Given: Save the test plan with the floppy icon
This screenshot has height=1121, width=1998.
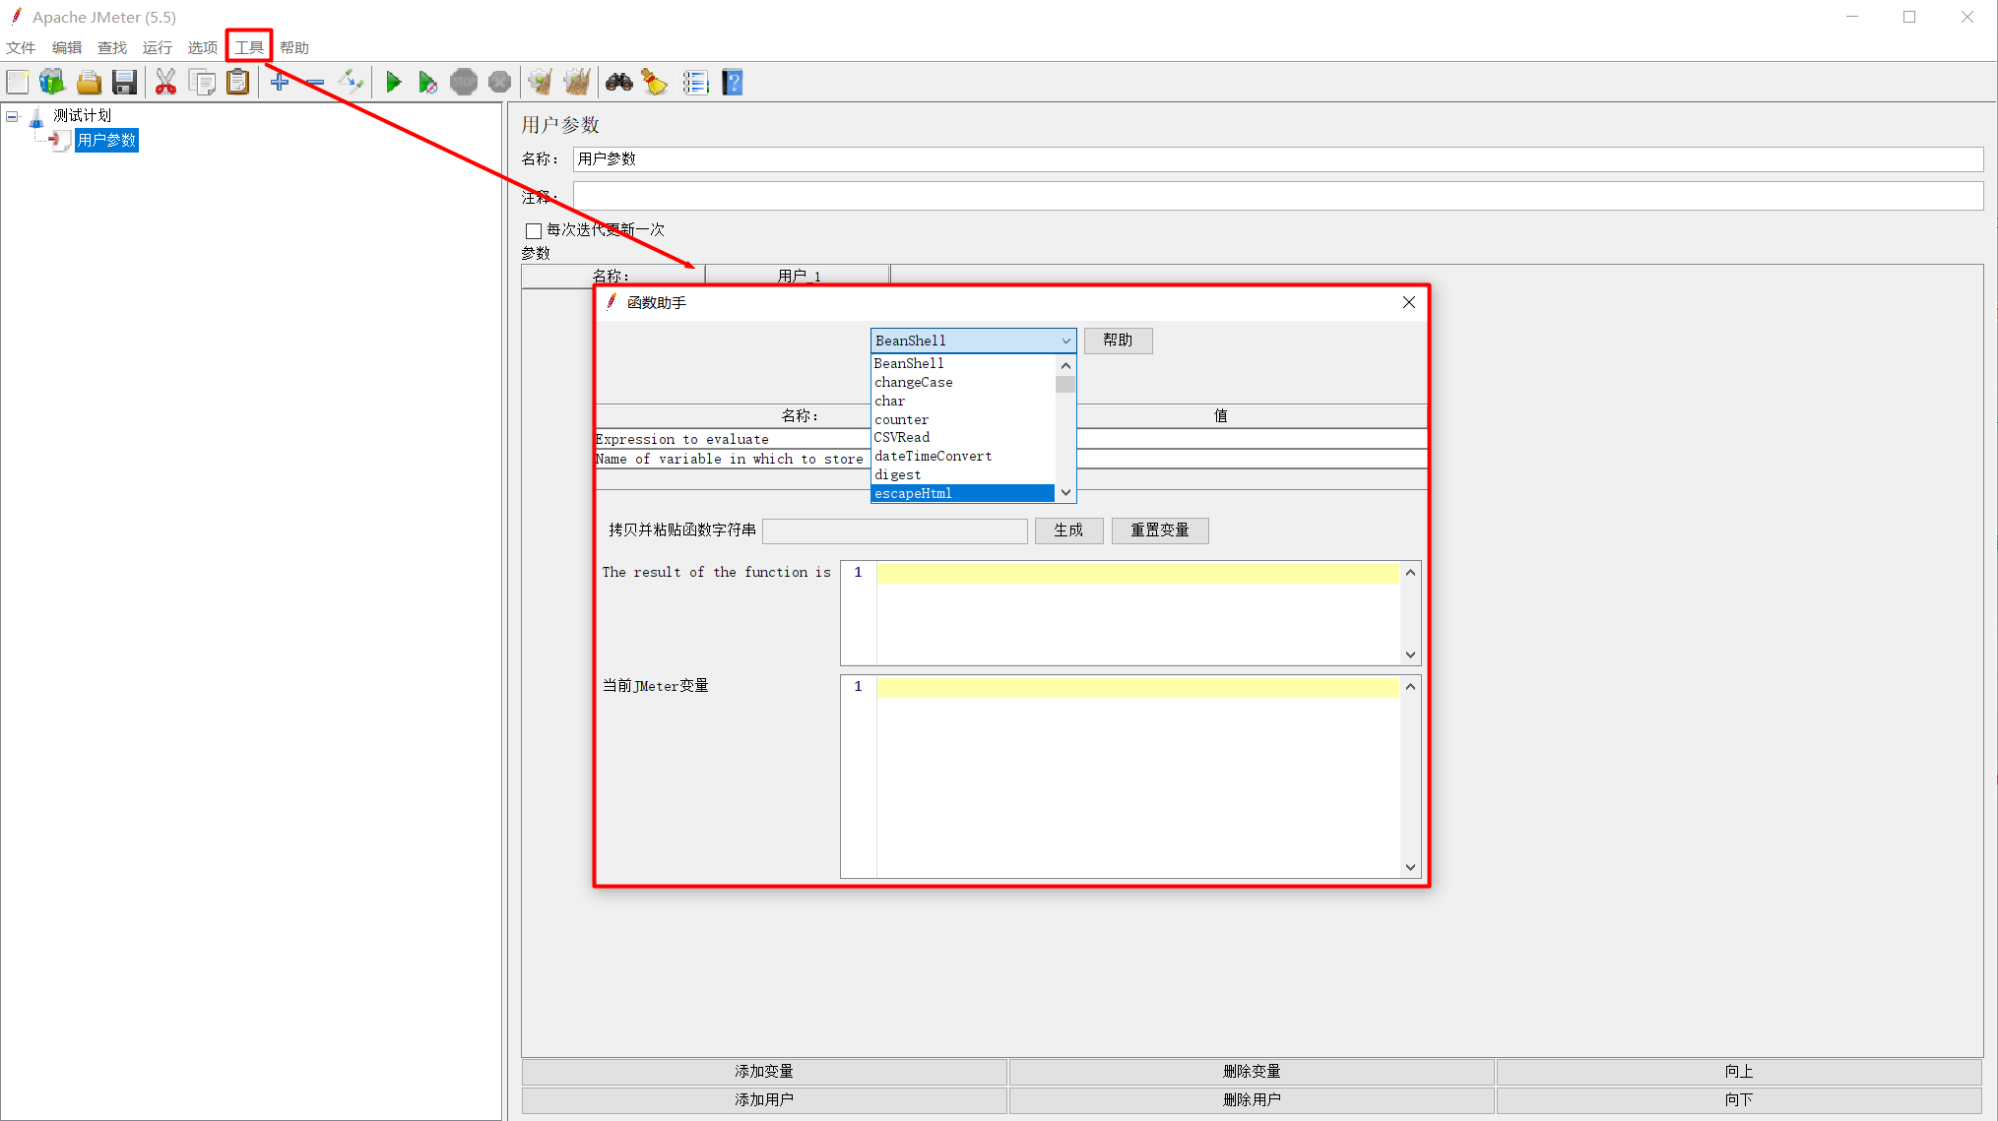Looking at the screenshot, I should pyautogui.click(x=124, y=83).
